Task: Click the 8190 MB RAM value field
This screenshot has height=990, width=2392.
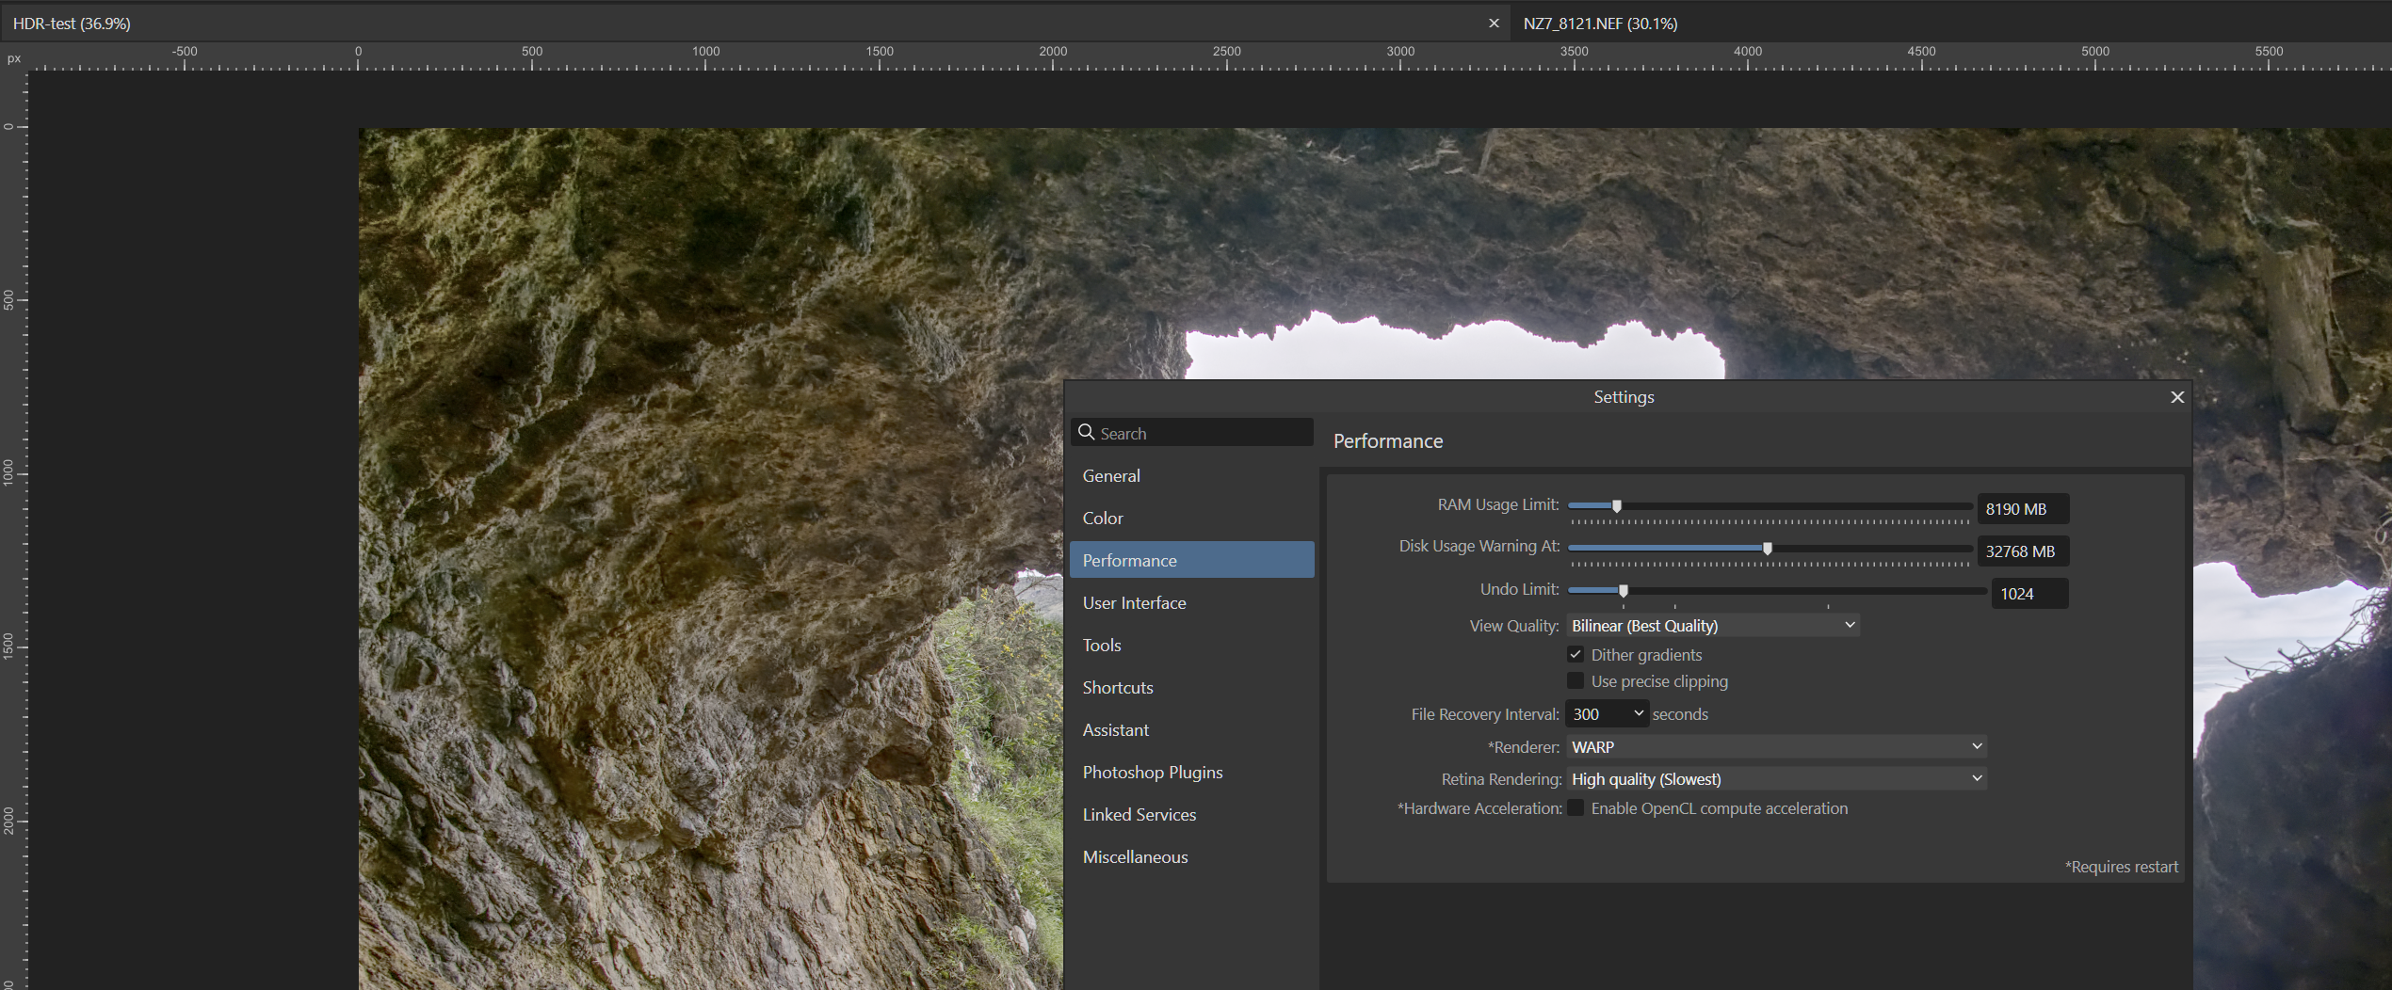Action: point(2022,509)
